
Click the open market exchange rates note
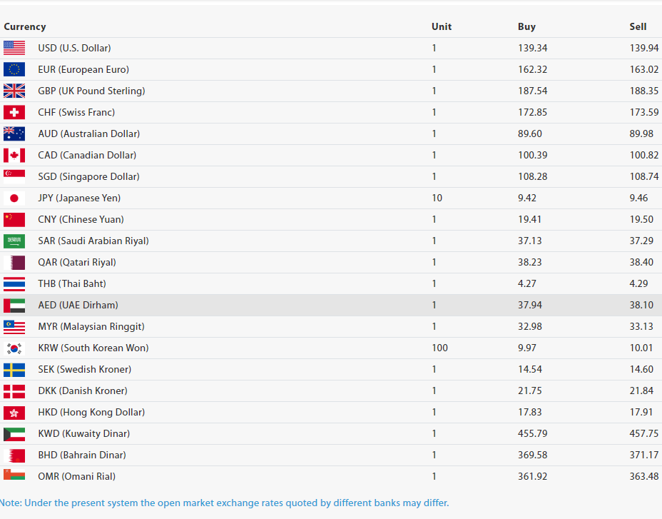coord(225,503)
